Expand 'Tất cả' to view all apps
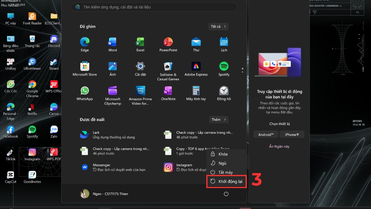 tap(218, 27)
